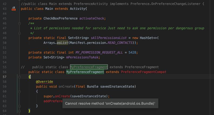
Task: Click PreferenceFragmentCompat in the class declaration
Action: click(143, 72)
